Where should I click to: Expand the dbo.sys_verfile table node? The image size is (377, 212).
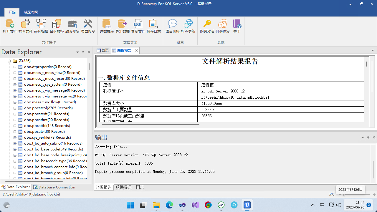pyautogui.click(x=15, y=138)
